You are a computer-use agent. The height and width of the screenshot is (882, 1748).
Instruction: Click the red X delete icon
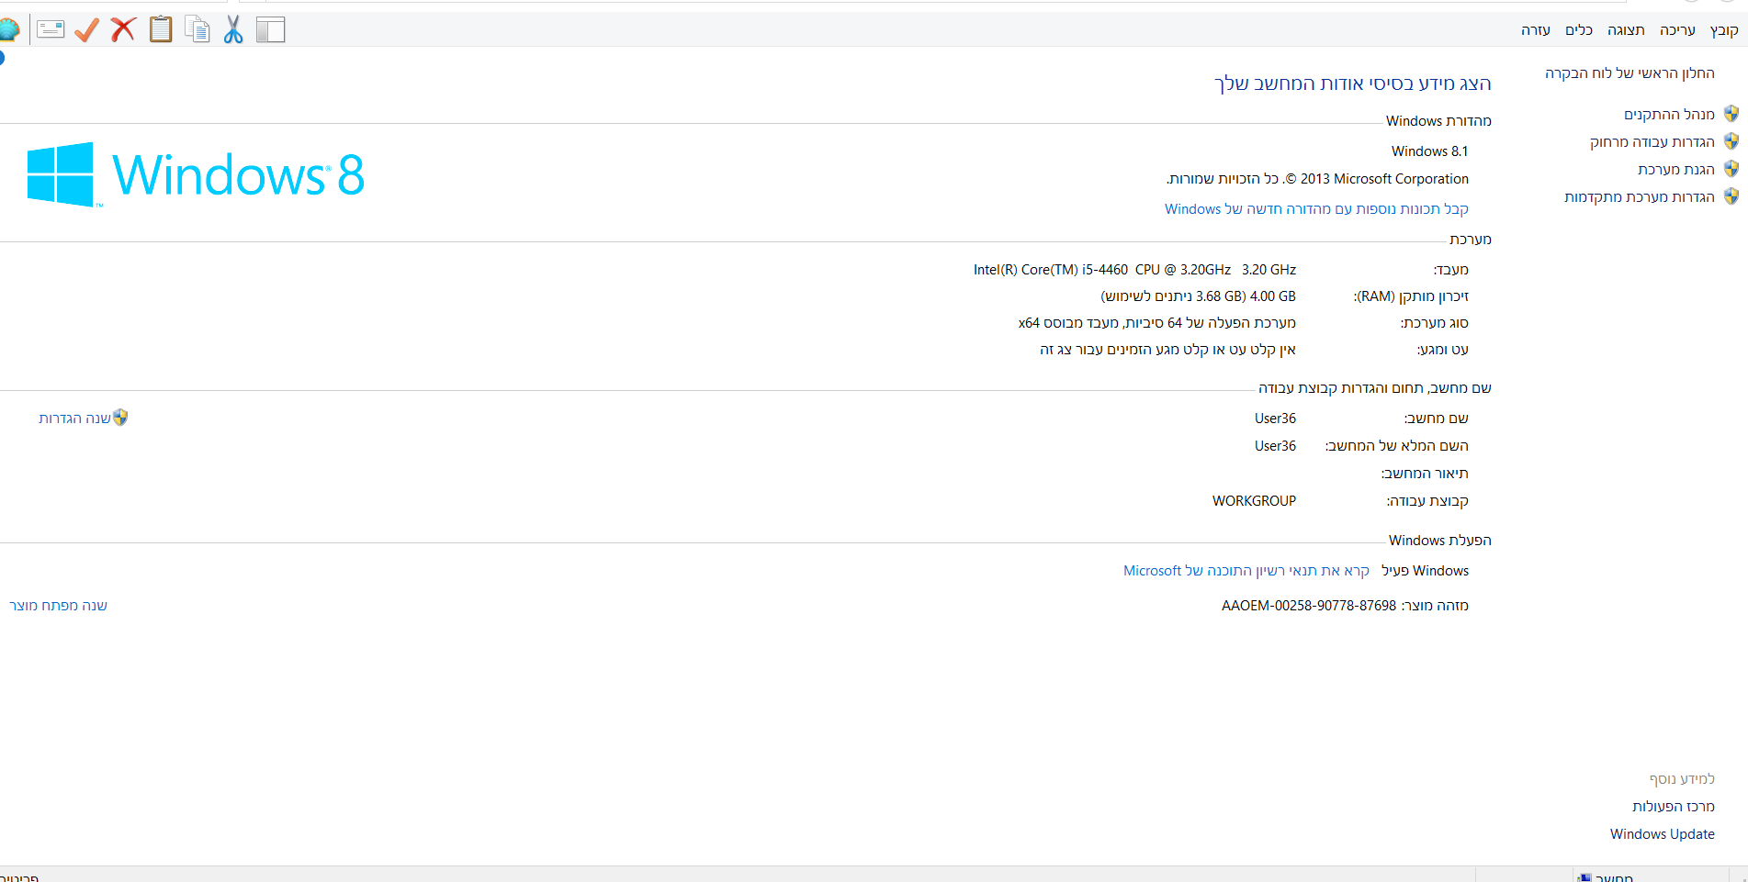point(123,29)
